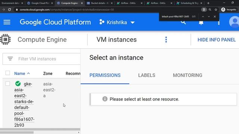Click the Google Cloud Platform logo

coord(55,22)
